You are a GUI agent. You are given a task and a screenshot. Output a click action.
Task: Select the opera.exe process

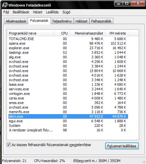click(68, 43)
